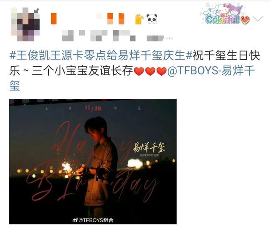Screen dimensions: 271x232
Task: Click the last red heart emoji
Action: pyautogui.click(x=161, y=71)
